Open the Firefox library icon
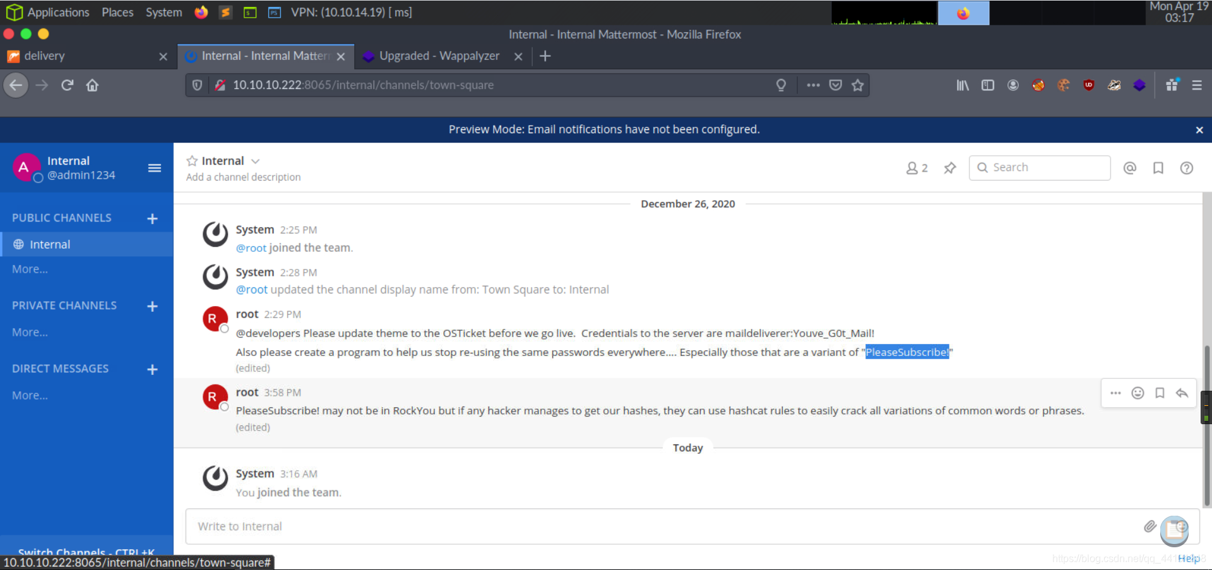 coord(963,85)
